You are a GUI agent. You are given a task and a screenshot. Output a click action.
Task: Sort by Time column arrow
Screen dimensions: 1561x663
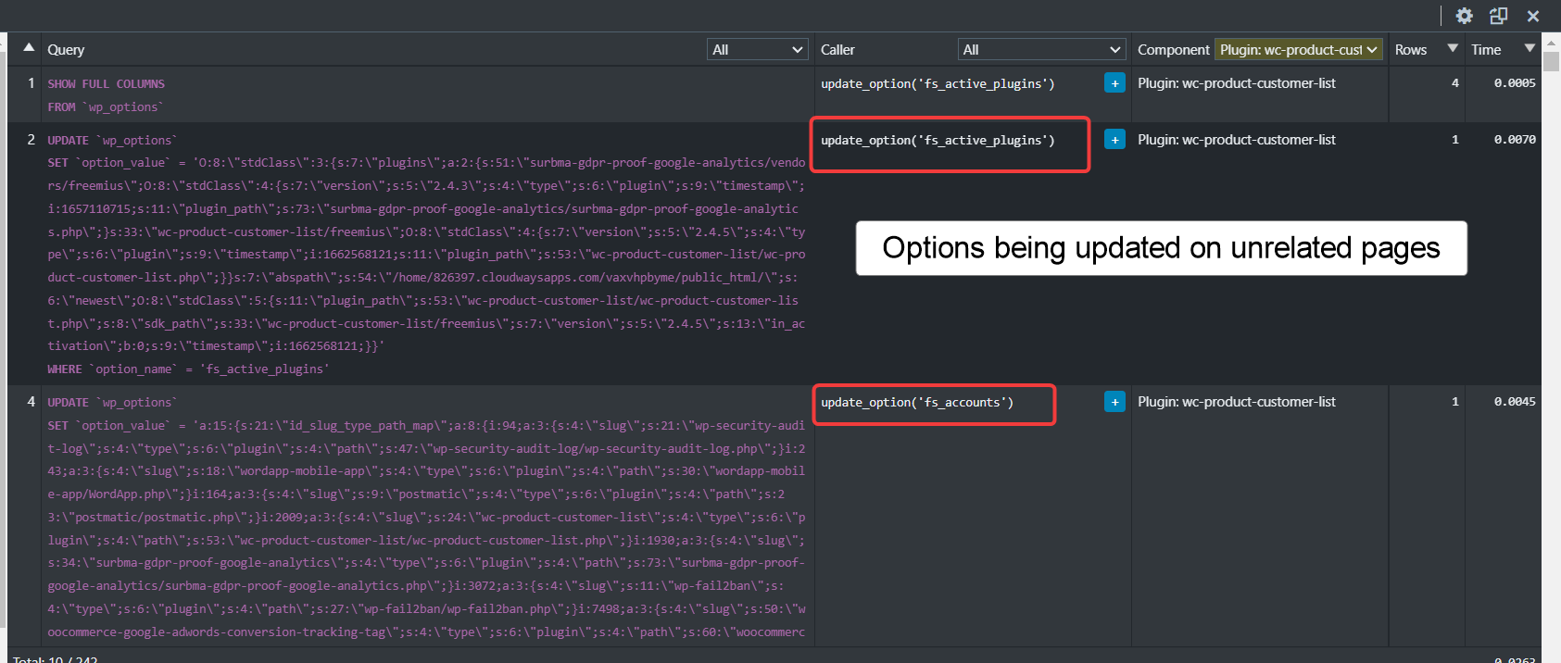tap(1530, 48)
